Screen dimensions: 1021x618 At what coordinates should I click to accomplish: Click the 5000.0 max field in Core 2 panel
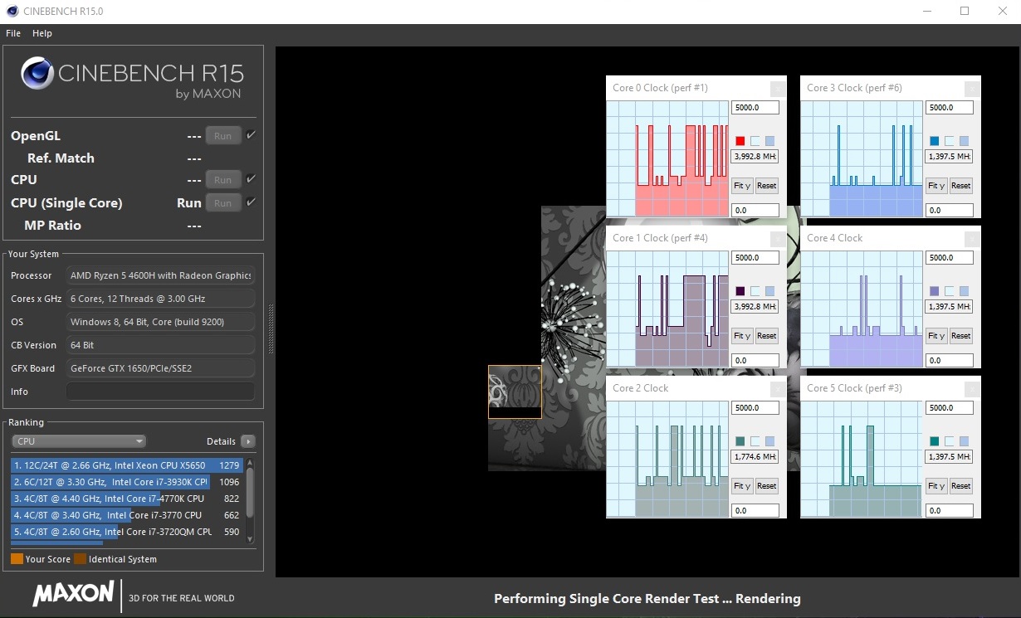click(755, 408)
